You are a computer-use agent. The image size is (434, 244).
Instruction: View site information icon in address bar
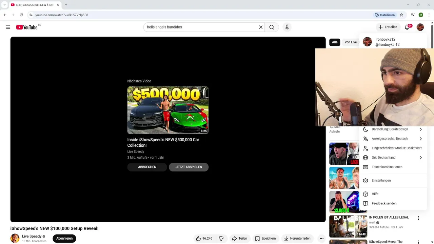pos(31,15)
